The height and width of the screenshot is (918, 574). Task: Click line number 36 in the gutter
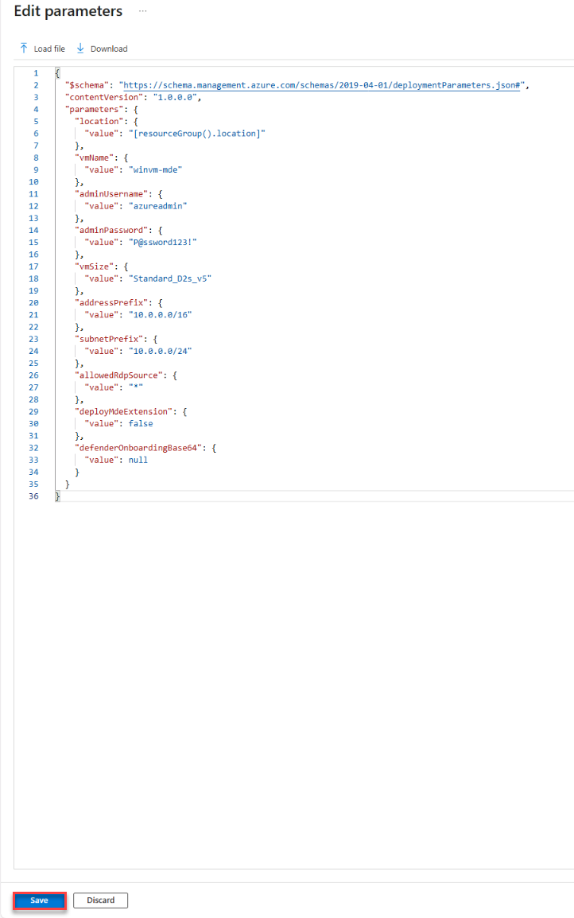click(34, 496)
